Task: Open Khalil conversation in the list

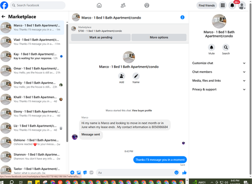Action: point(32,99)
